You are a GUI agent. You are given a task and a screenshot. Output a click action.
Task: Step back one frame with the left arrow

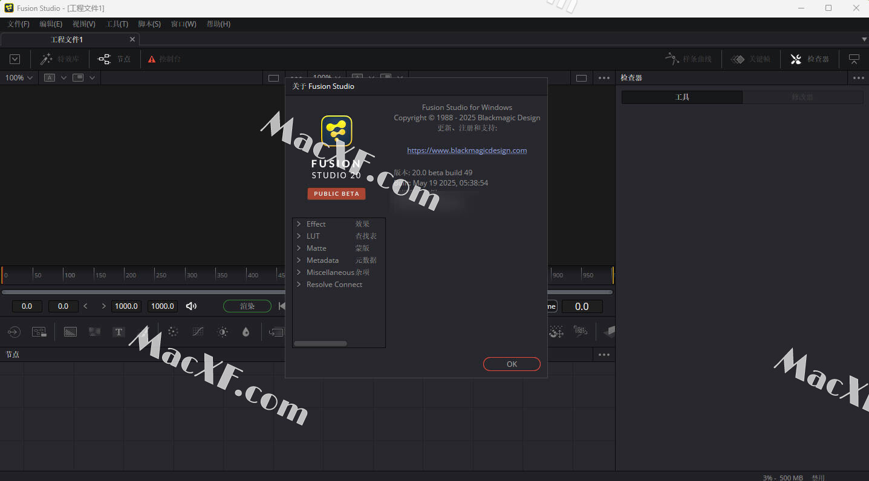(85, 306)
